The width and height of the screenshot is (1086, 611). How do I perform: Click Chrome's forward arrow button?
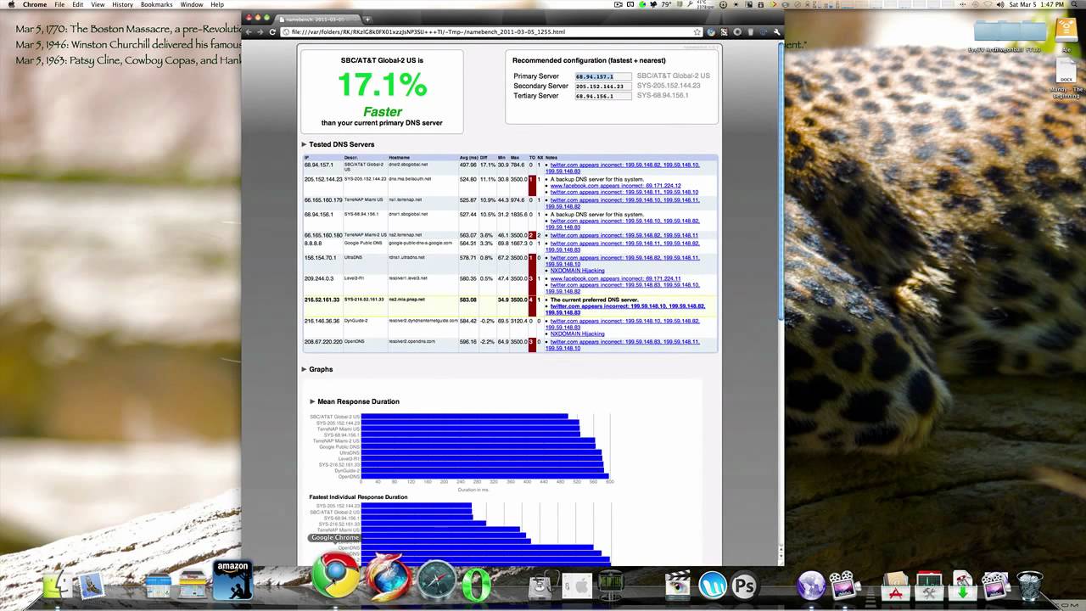(x=260, y=32)
